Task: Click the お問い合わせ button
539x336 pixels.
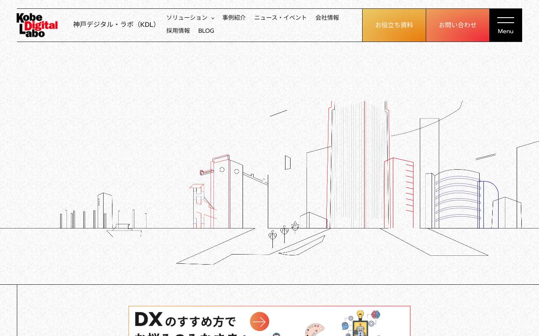Action: (458, 25)
